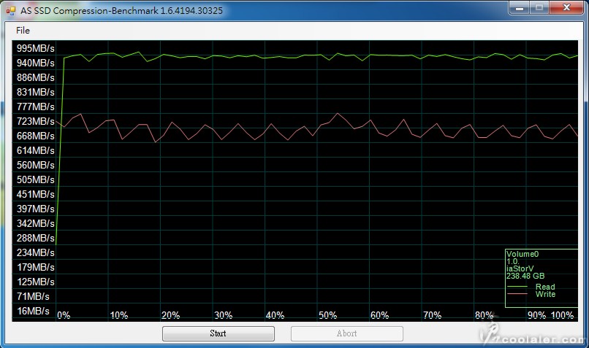The width and height of the screenshot is (589, 348).
Task: Click the 234MB/s axis label
Action: [x=35, y=252]
